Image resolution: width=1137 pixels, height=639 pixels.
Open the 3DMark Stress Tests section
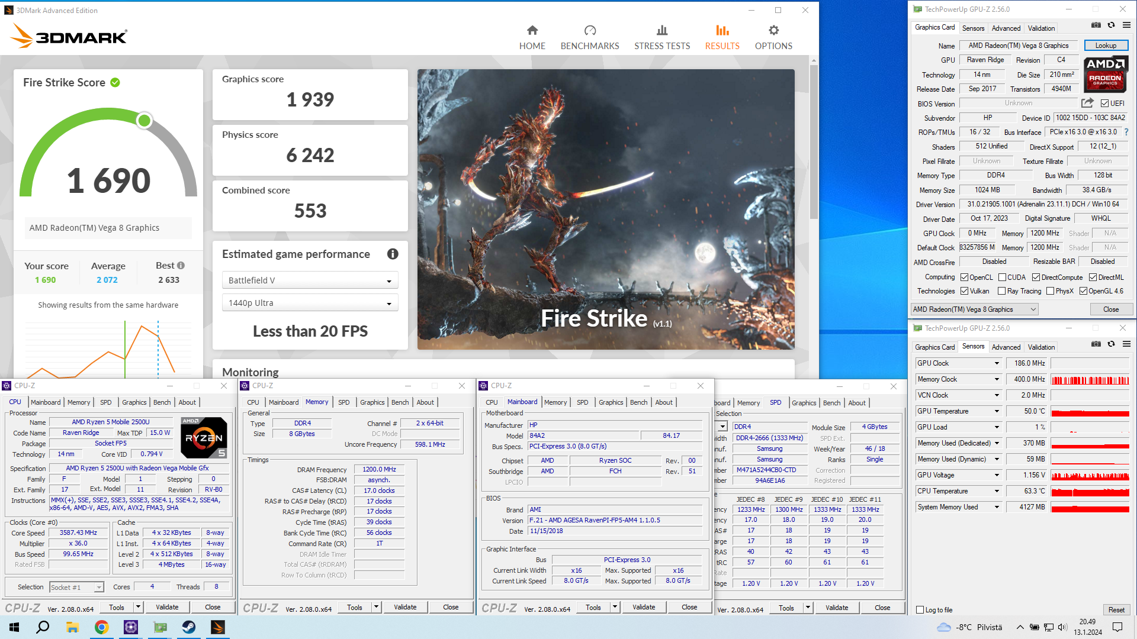pos(662,37)
